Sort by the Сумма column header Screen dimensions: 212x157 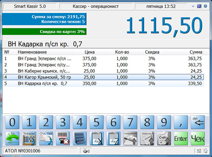[195, 52]
